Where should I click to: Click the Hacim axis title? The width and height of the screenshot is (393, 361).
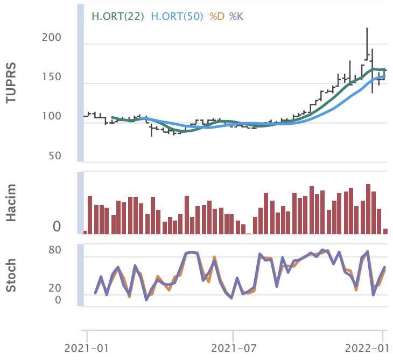[x=11, y=203]
